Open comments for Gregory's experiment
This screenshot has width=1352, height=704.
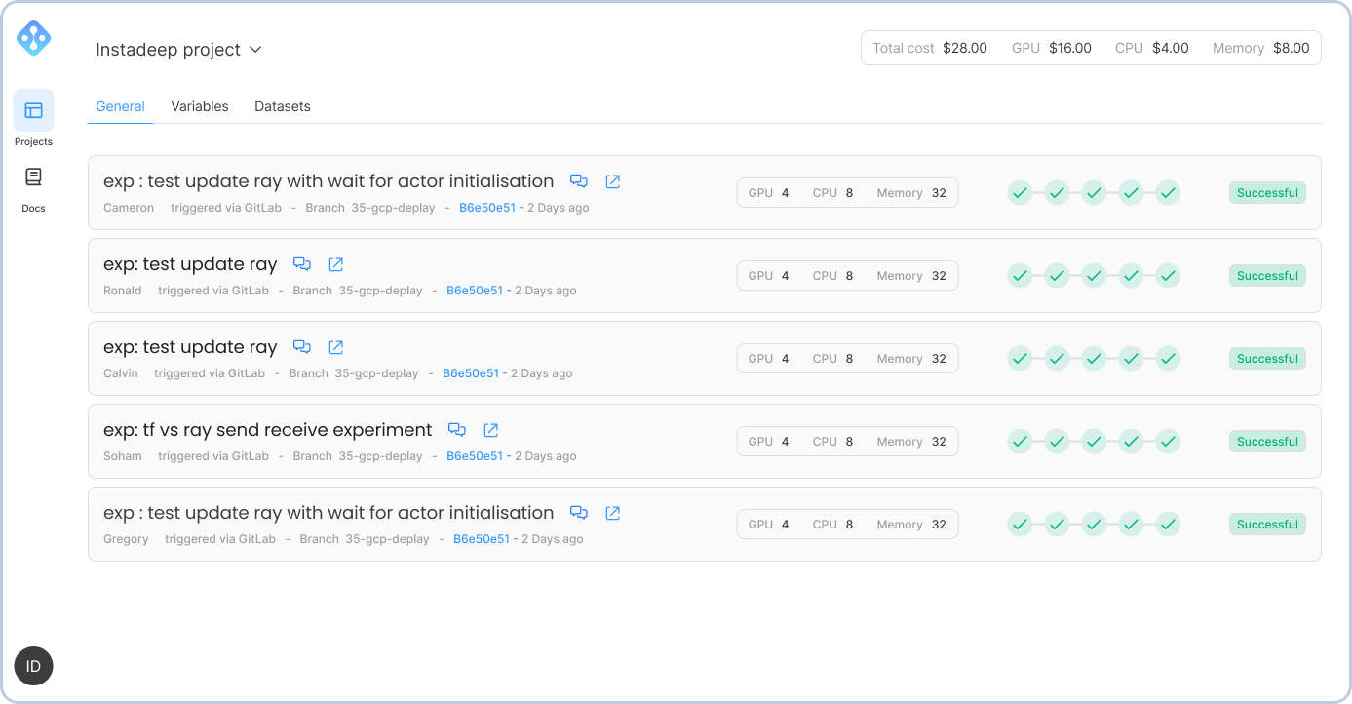(579, 513)
